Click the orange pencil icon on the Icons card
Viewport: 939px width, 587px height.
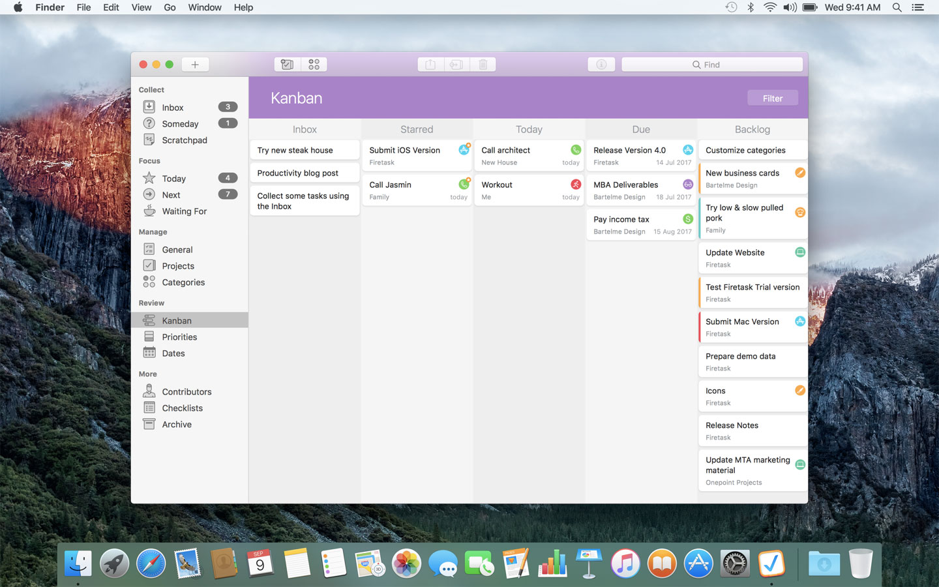click(x=800, y=391)
